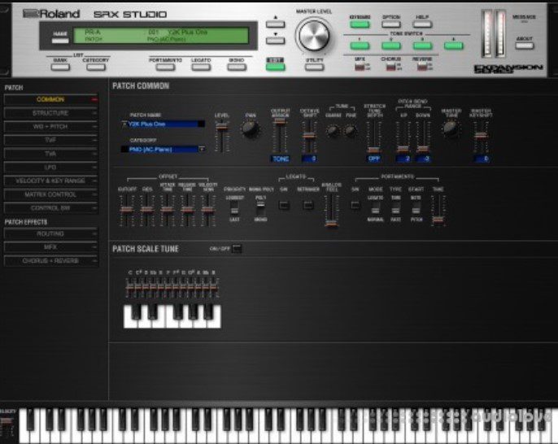This screenshot has height=444, width=558.
Task: Click the Utility button
Action: (x=314, y=67)
